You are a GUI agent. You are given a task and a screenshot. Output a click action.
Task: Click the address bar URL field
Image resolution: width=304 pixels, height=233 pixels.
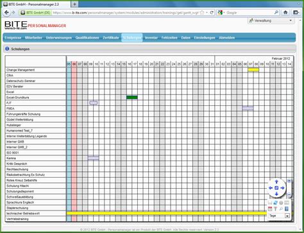(x=125, y=13)
